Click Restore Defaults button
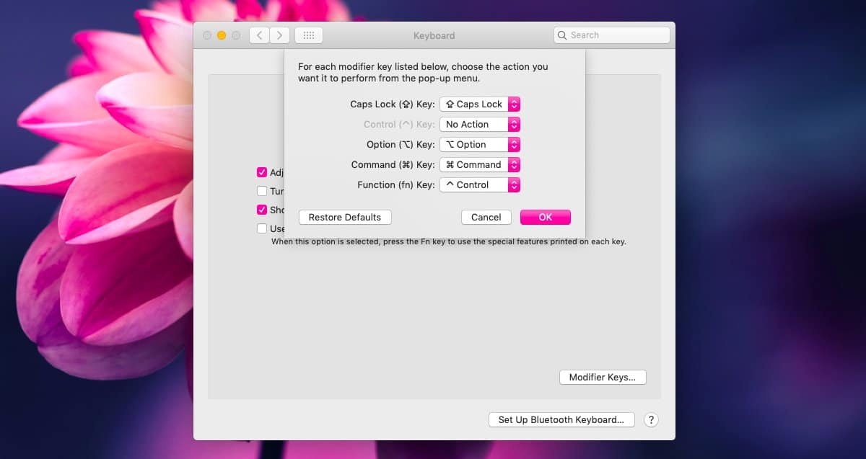The image size is (866, 459). pyautogui.click(x=345, y=217)
